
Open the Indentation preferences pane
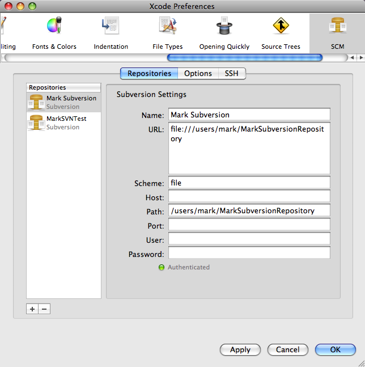coord(111,33)
